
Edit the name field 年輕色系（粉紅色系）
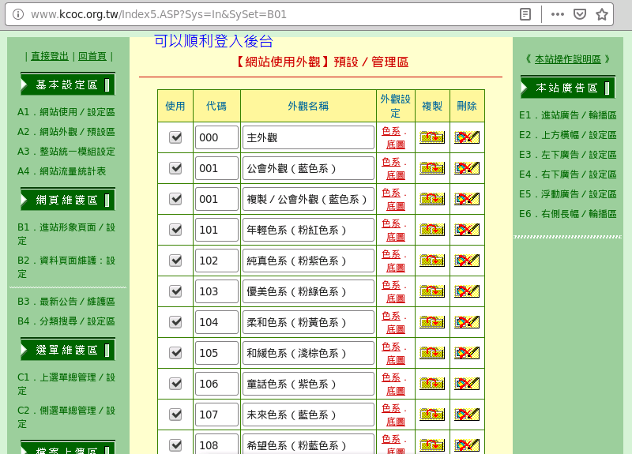tap(308, 230)
